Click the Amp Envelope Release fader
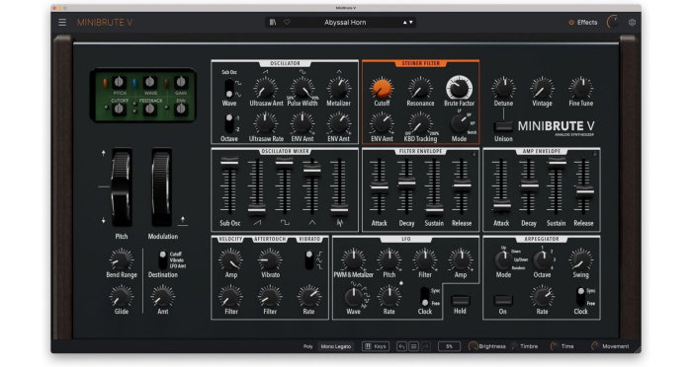This screenshot has width=692, height=367. [584, 191]
